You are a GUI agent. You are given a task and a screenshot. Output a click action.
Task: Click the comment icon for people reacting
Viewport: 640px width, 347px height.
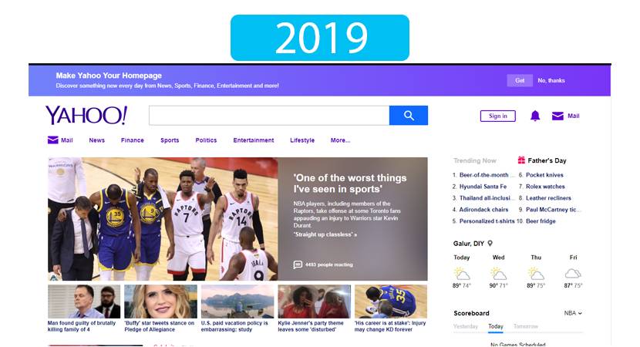(298, 264)
